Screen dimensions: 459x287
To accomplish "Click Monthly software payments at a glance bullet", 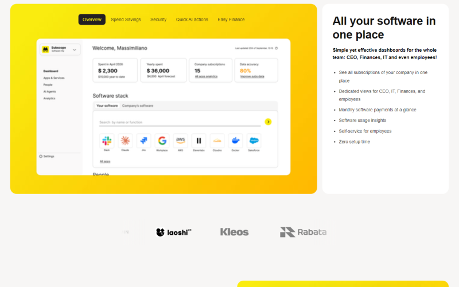I will point(378,110).
